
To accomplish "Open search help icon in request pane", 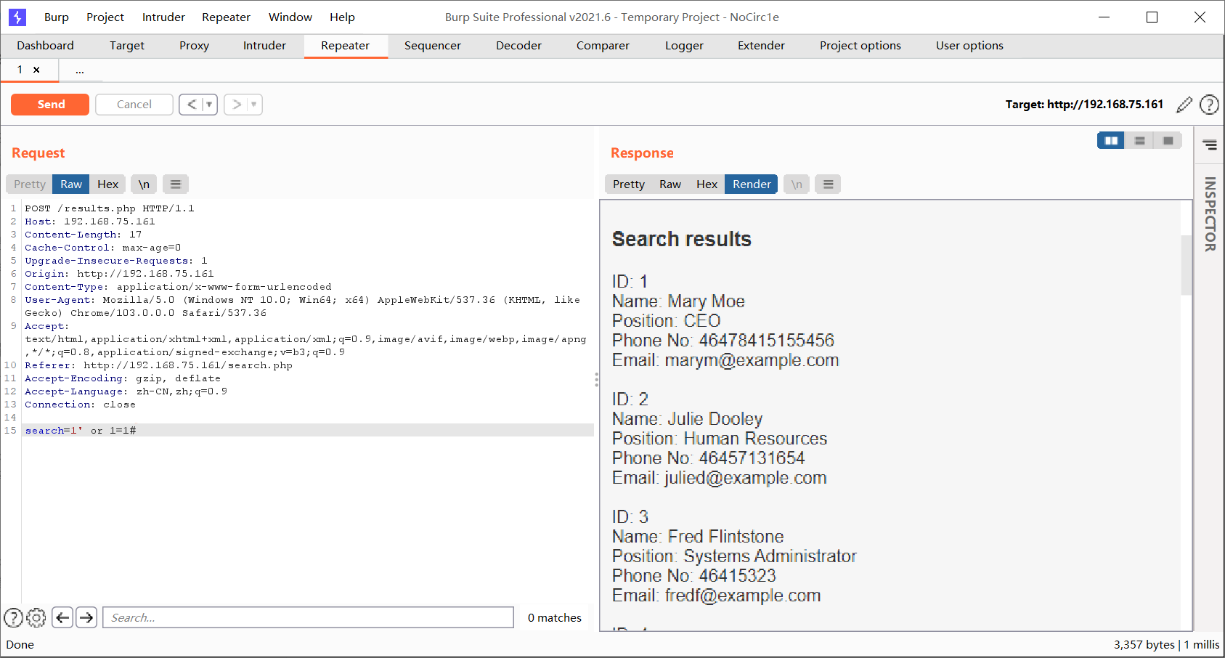I will (x=13, y=618).
